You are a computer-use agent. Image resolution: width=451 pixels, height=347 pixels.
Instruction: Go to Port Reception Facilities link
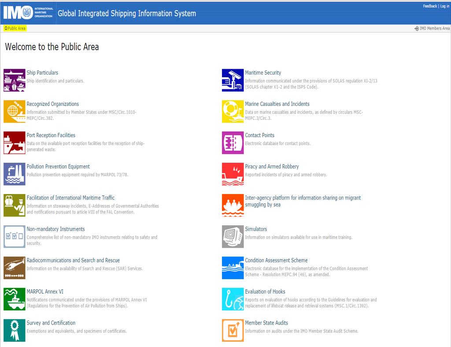[51, 135]
